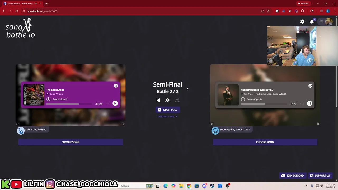The height and width of the screenshot is (190, 338).
Task: Go back to the previous battle
Action: click(158, 100)
